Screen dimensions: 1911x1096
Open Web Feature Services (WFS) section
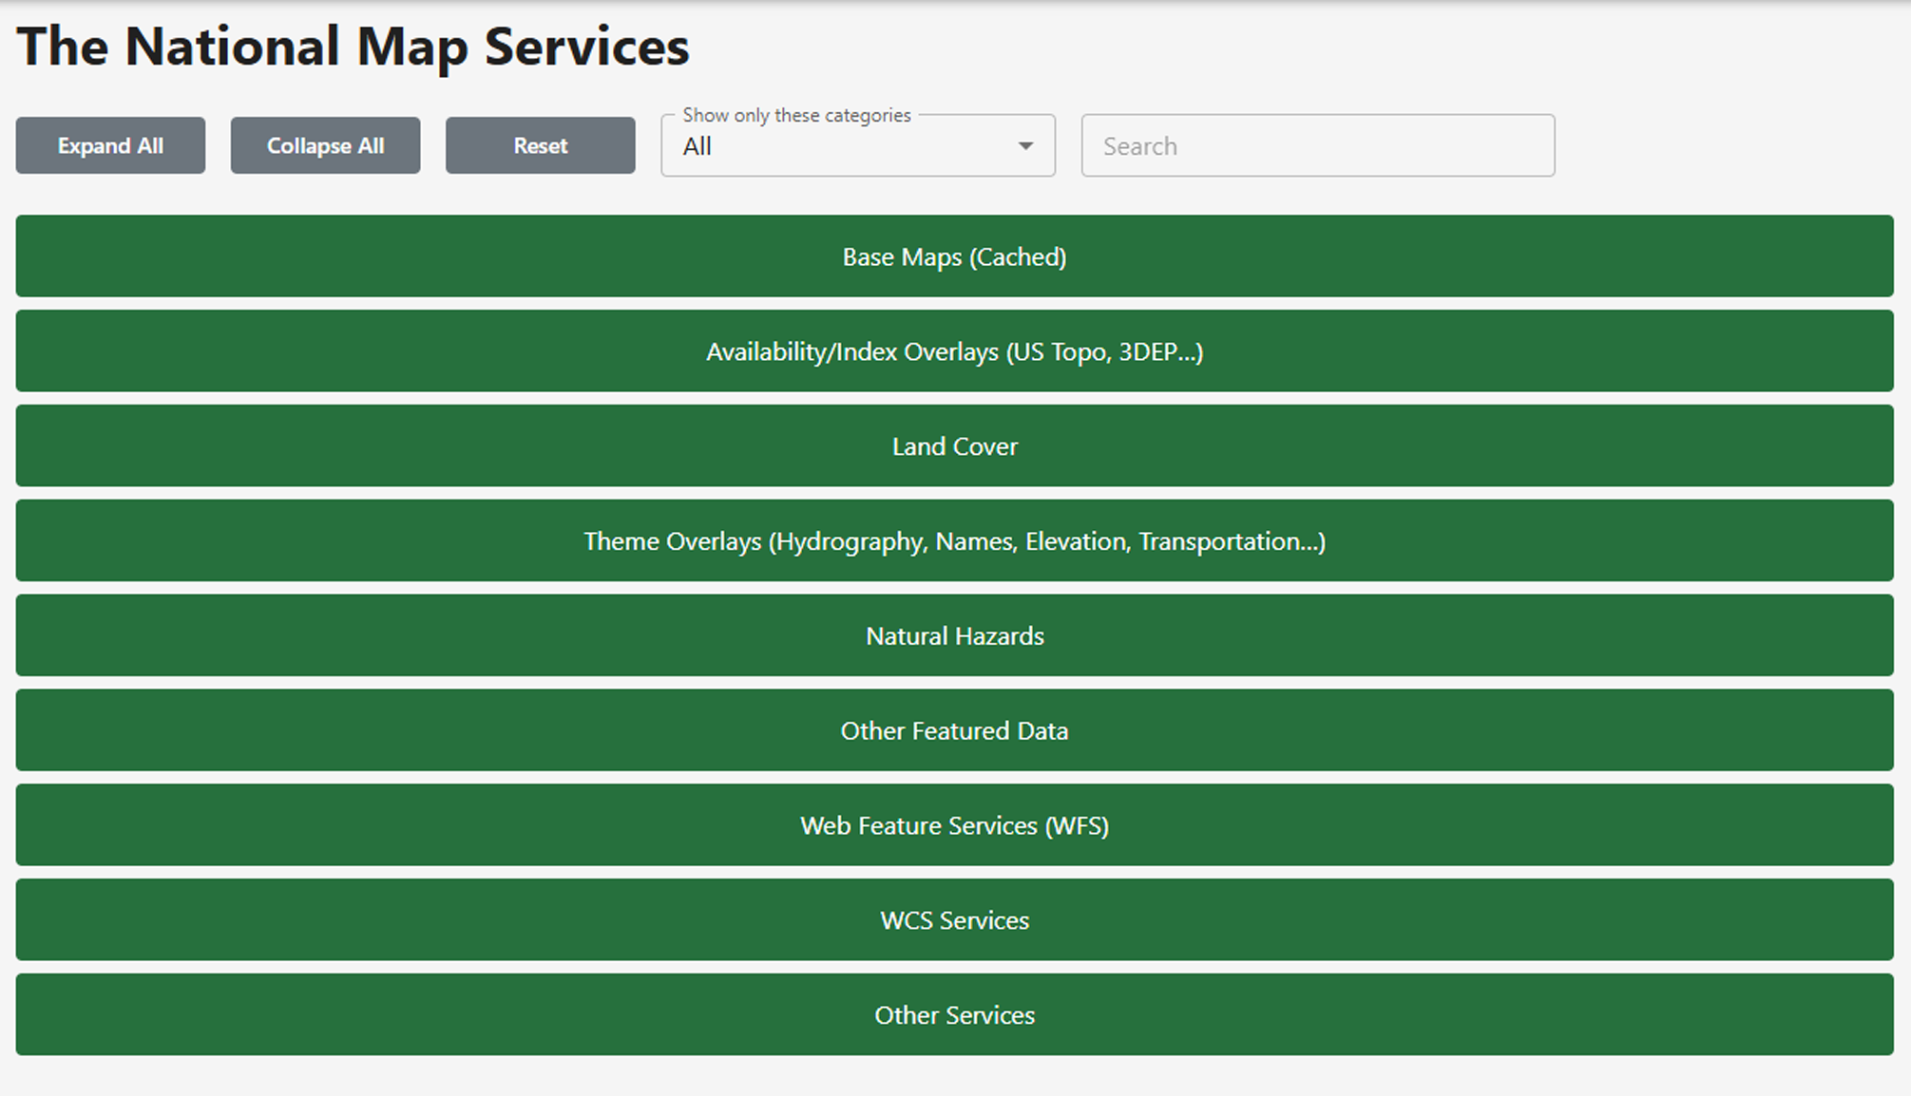coord(954,825)
